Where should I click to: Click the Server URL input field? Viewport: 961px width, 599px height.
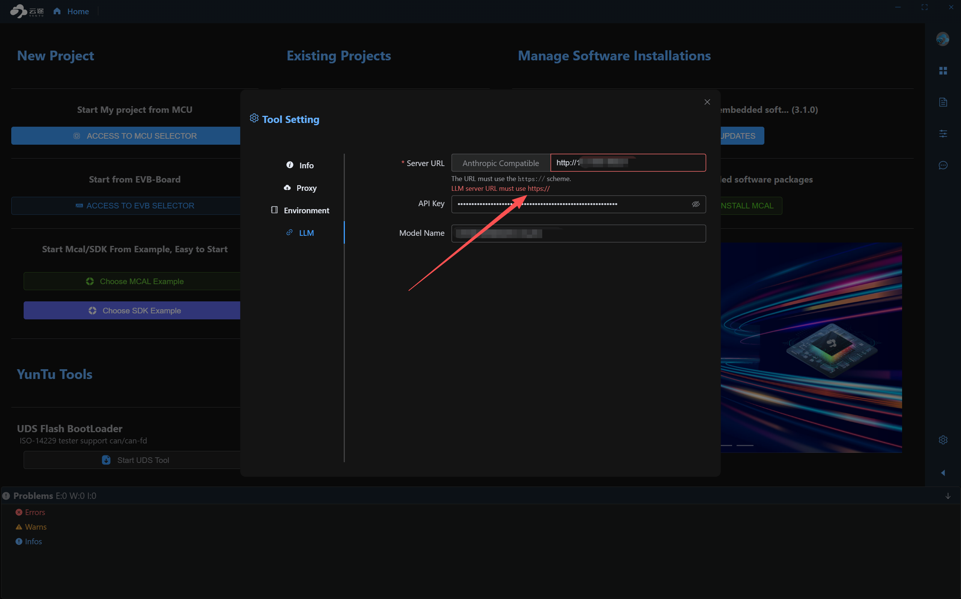pos(628,163)
